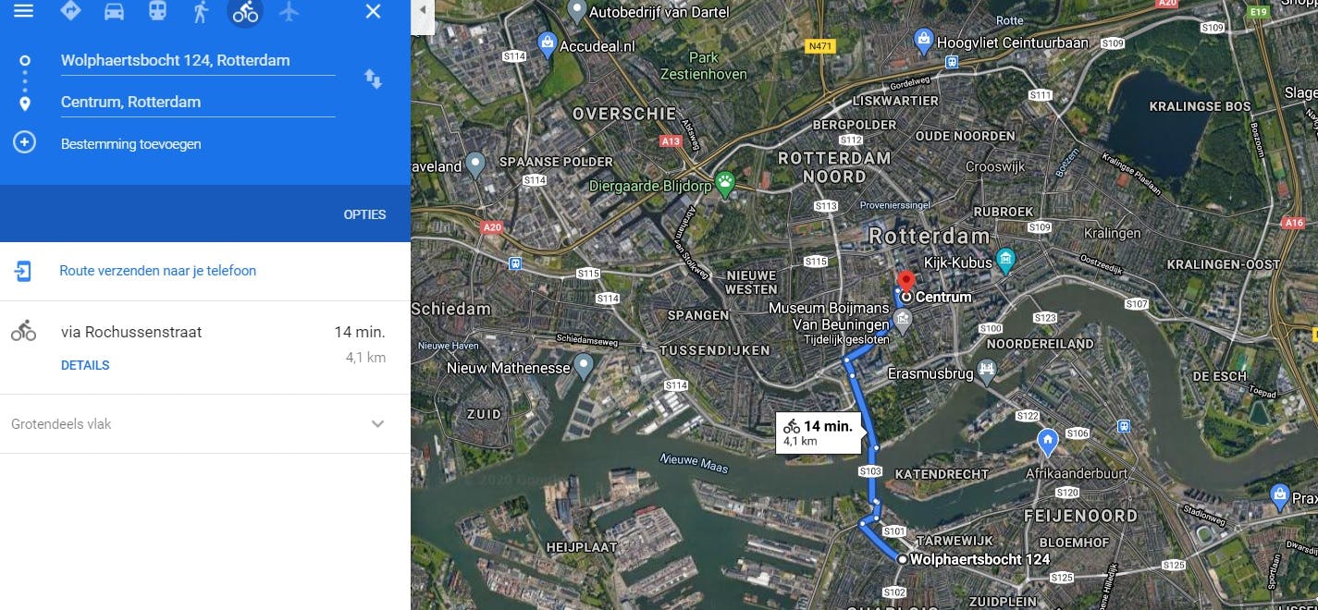Close the directions panel with X
1318x610 pixels.
pos(373,11)
